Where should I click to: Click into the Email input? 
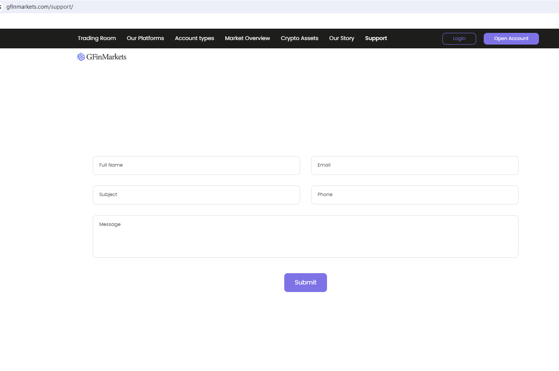[x=414, y=165]
